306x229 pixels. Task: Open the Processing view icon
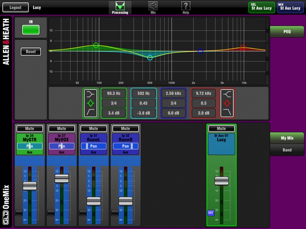(120, 6)
